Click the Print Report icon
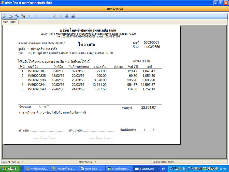Screen dimensions: 229x172 pyautogui.click(x=11, y=16)
